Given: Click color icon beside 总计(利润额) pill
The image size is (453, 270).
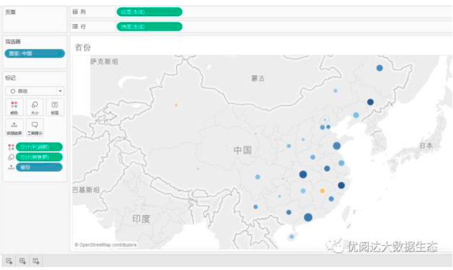Looking at the screenshot, I should point(10,147).
